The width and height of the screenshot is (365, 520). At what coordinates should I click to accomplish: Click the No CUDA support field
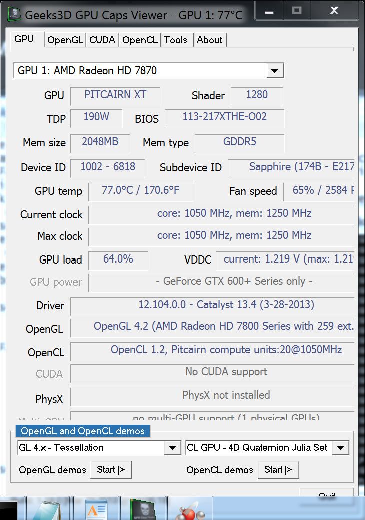click(213, 373)
